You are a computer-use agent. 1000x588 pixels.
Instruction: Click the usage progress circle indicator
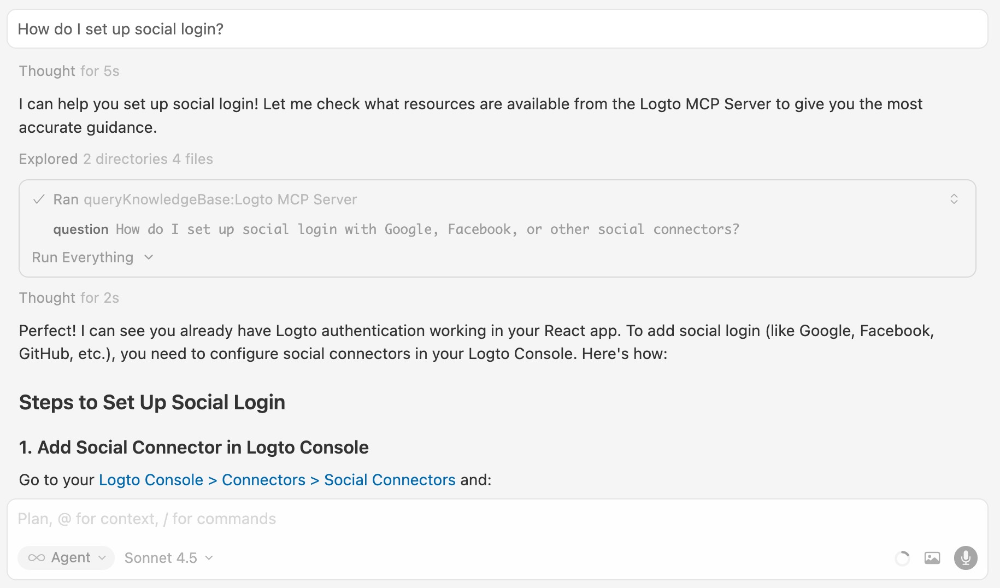[902, 558]
